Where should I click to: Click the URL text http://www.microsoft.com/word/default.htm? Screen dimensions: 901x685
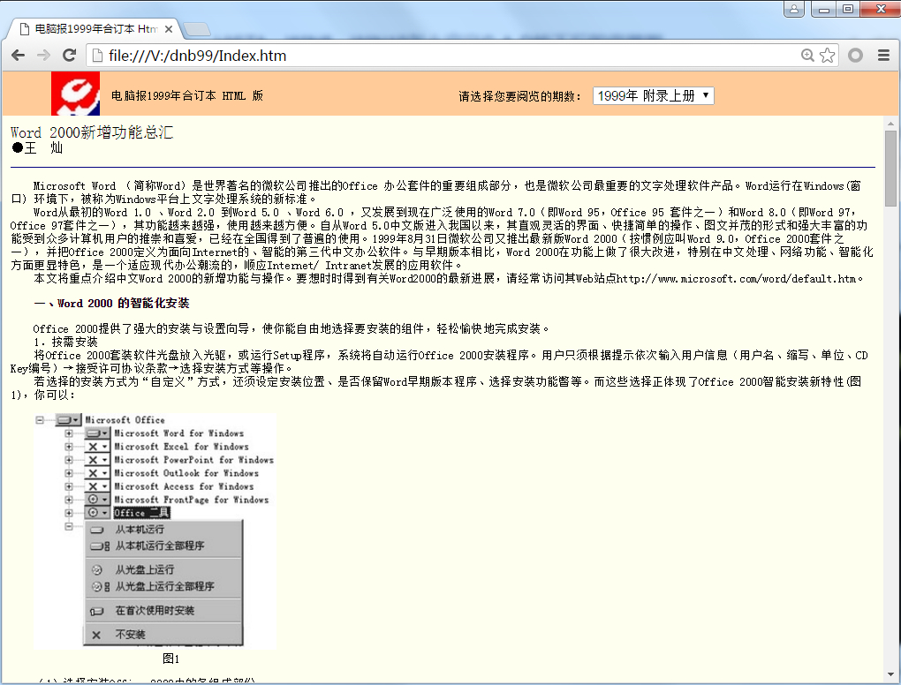pyautogui.click(x=738, y=278)
